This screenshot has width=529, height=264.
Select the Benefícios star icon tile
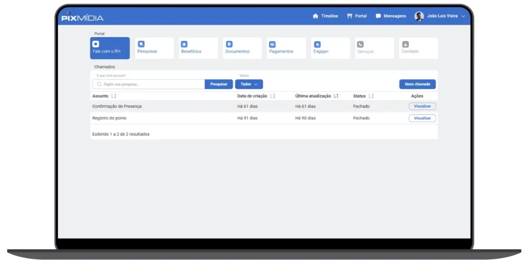coord(184,44)
